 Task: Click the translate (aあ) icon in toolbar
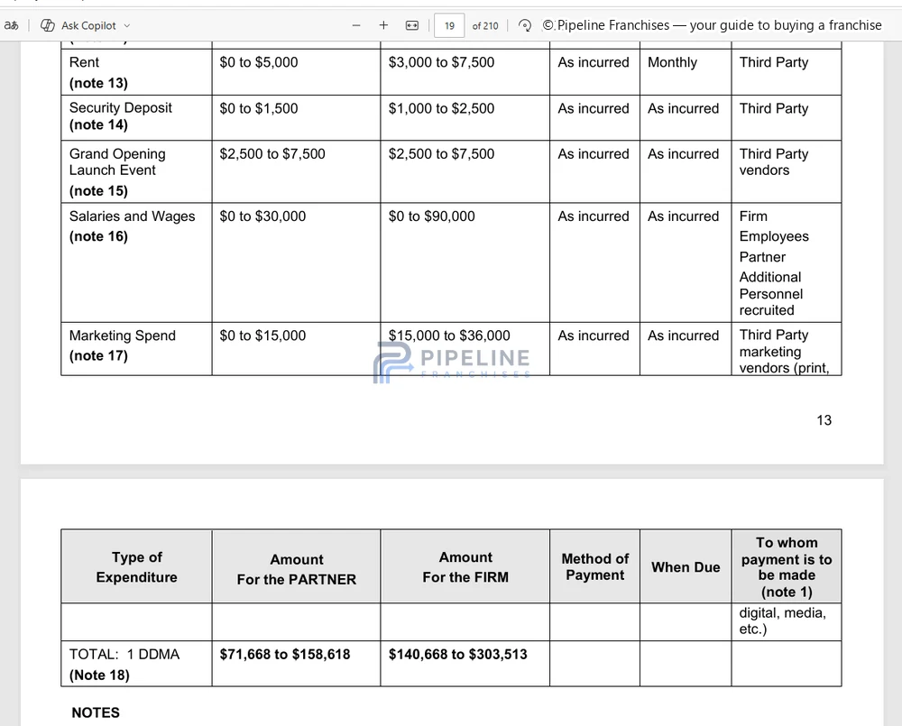click(11, 25)
